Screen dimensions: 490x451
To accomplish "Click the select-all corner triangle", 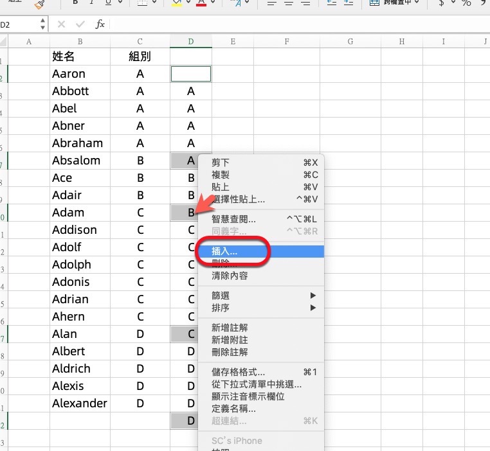I will 3,41.
